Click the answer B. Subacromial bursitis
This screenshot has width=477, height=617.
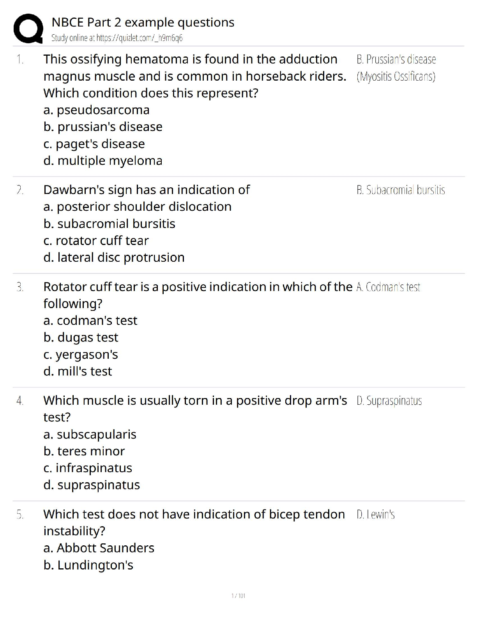coord(401,190)
